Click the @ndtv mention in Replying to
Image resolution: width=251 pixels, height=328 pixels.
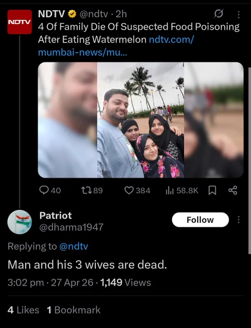coord(74,246)
